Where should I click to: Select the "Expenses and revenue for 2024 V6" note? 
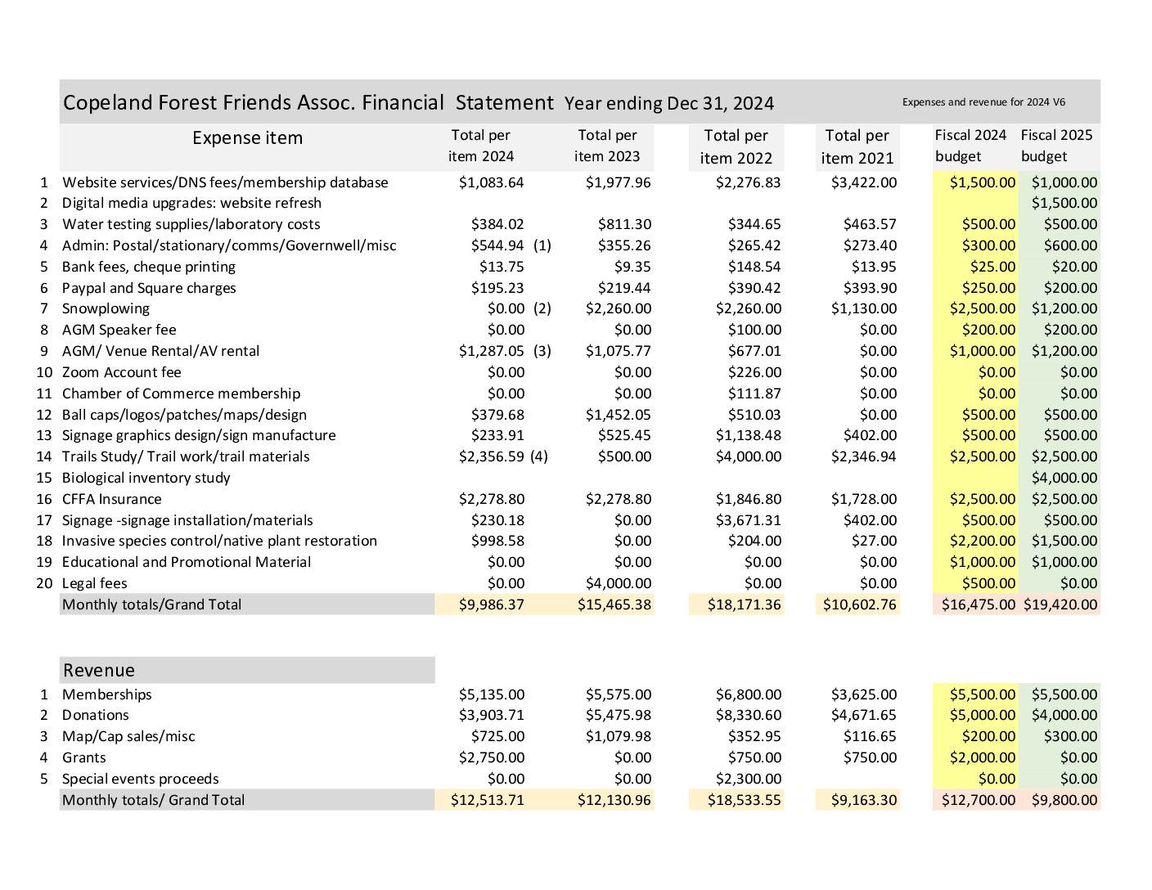pos(983,102)
